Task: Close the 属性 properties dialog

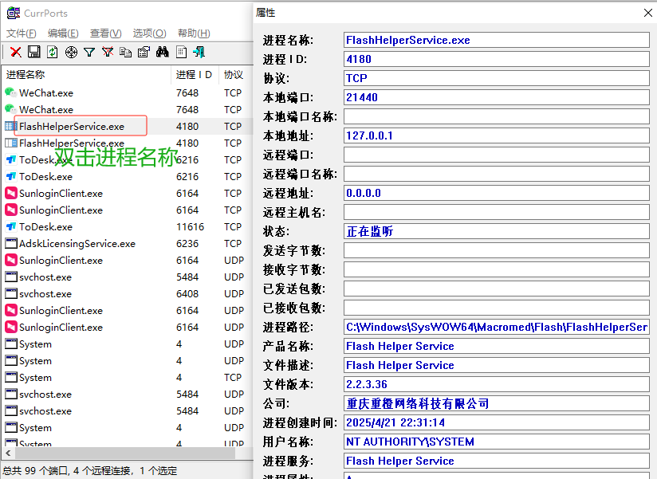Action: [647, 13]
